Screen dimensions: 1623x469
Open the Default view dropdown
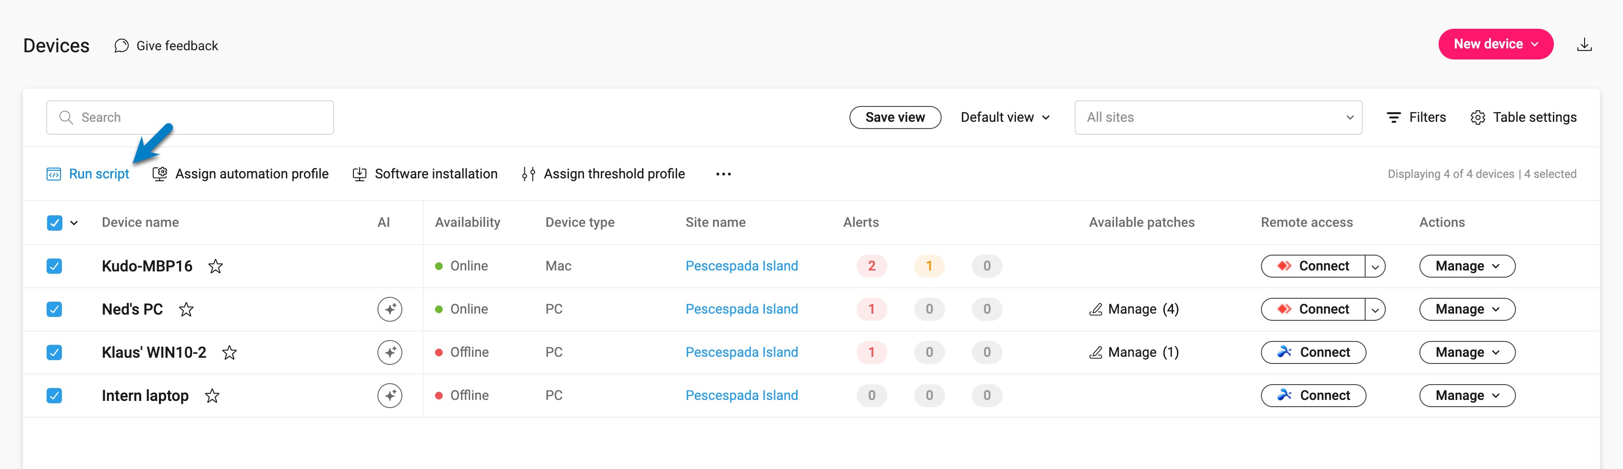coord(1005,117)
